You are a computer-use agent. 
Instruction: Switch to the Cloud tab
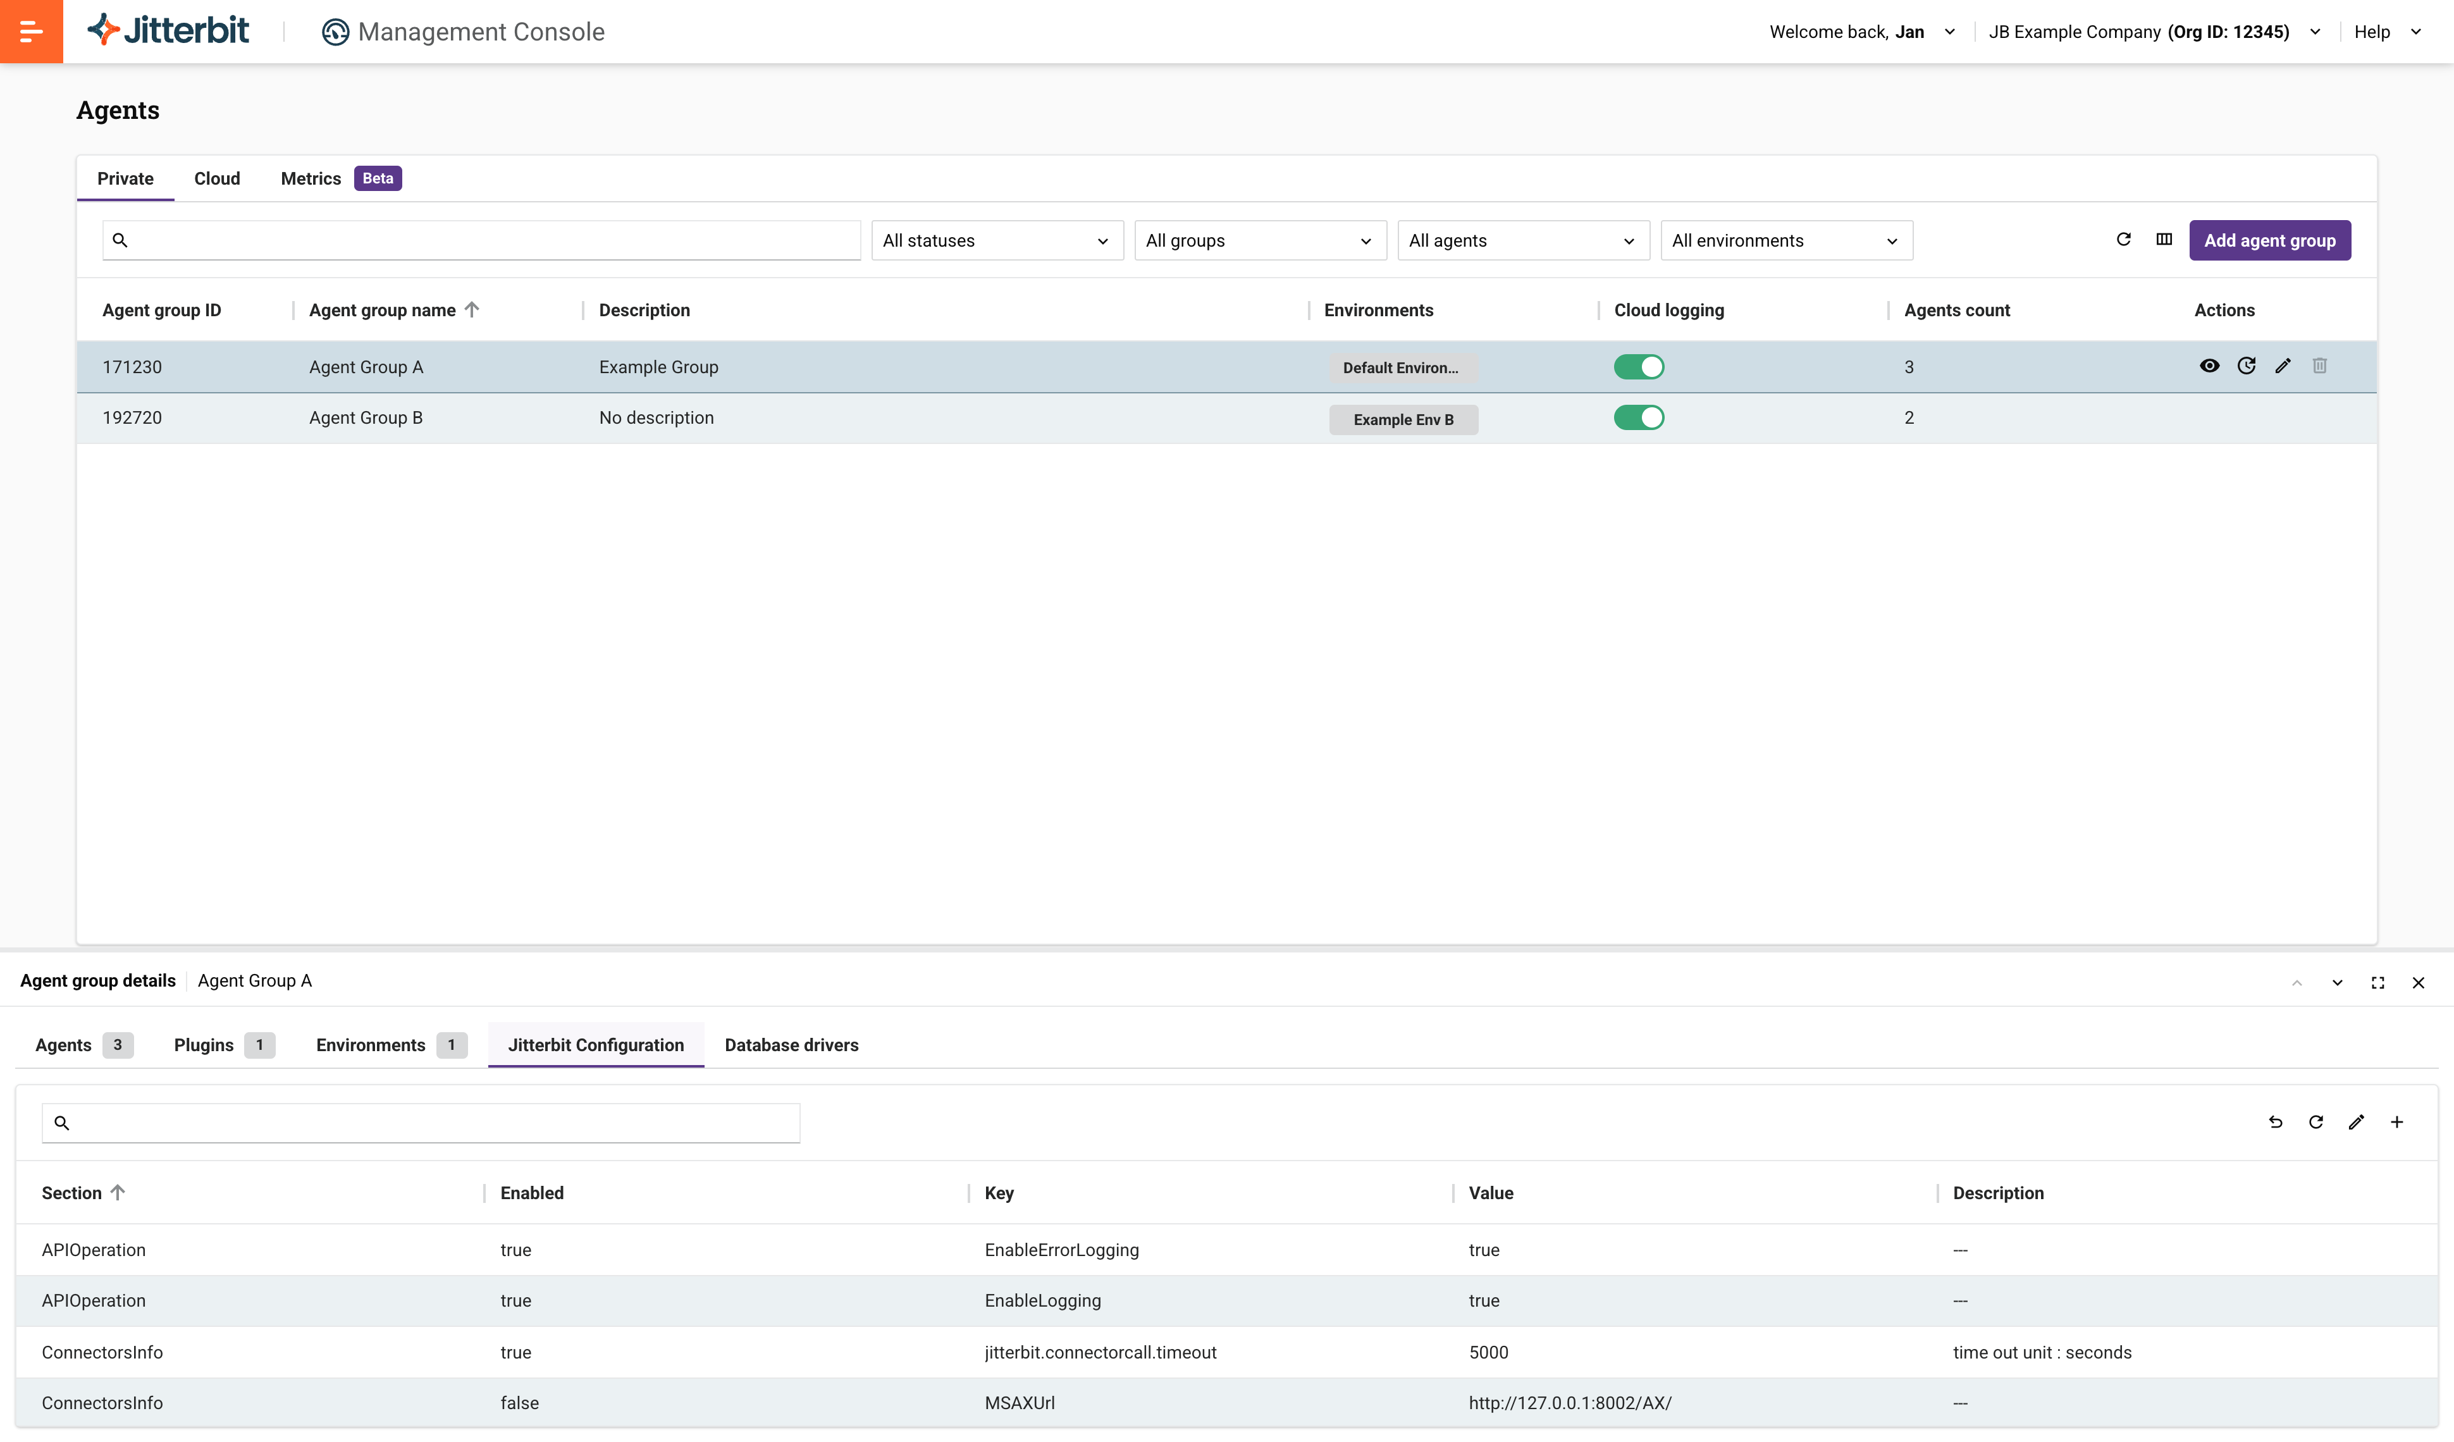tap(217, 178)
